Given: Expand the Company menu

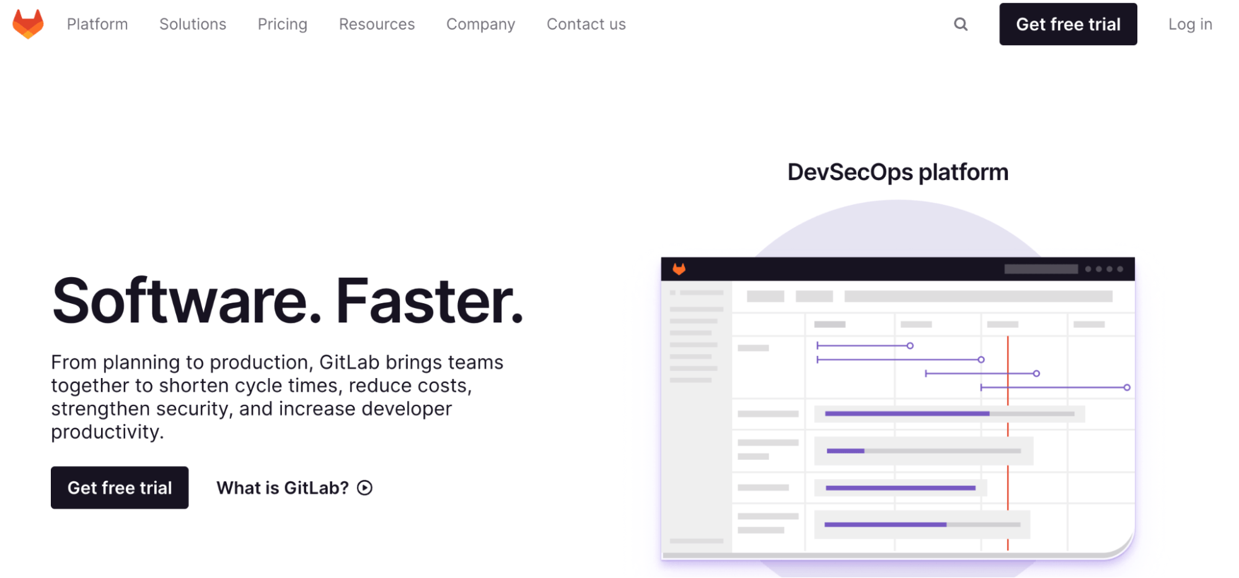Looking at the screenshot, I should (x=480, y=24).
